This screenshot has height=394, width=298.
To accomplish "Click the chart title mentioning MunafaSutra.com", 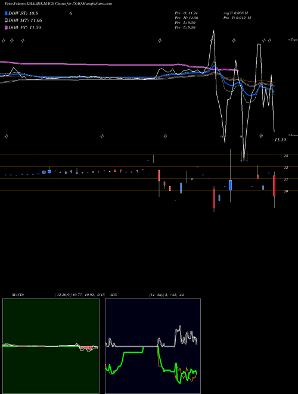I will pos(58,4).
